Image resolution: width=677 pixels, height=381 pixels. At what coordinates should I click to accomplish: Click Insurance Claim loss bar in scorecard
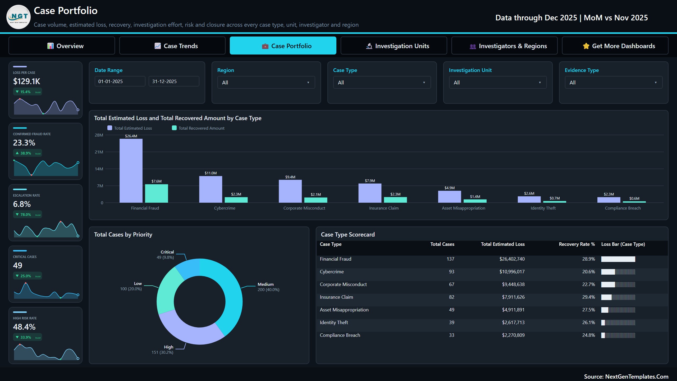click(x=618, y=297)
